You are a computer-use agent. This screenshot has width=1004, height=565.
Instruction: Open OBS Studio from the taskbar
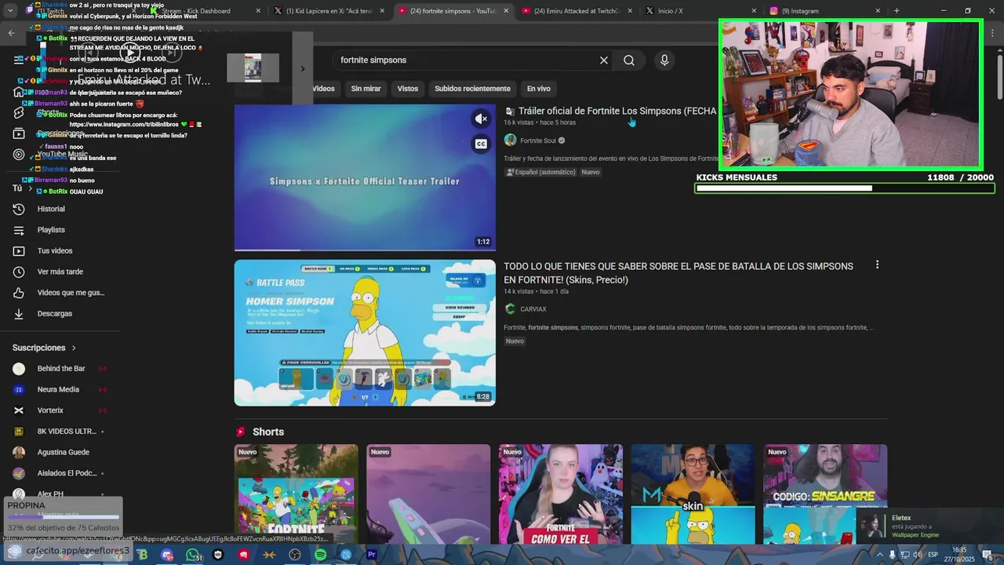295,555
